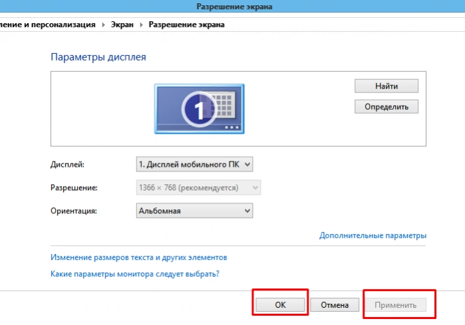Viewport: 465px width, 325px height.
Task: Go to the Экран breadcrumb item
Action: pyautogui.click(x=122, y=25)
